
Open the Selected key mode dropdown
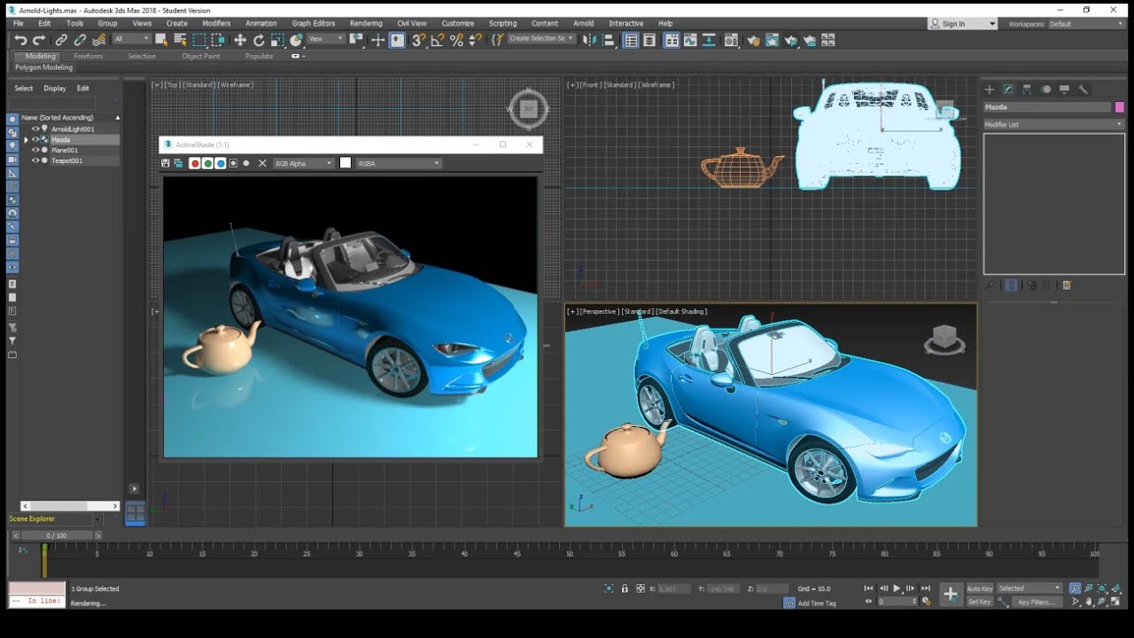click(1029, 588)
